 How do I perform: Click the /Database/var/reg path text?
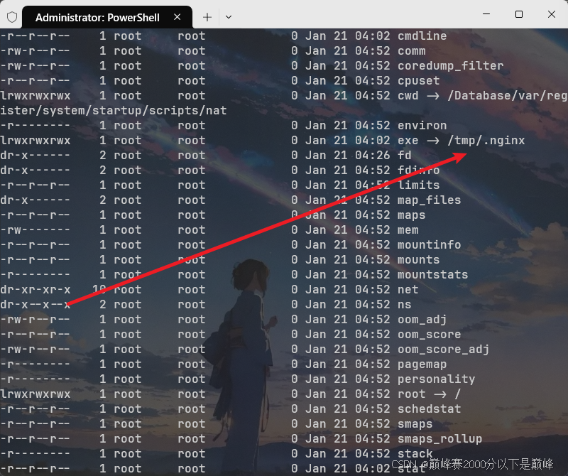pyautogui.click(x=508, y=96)
